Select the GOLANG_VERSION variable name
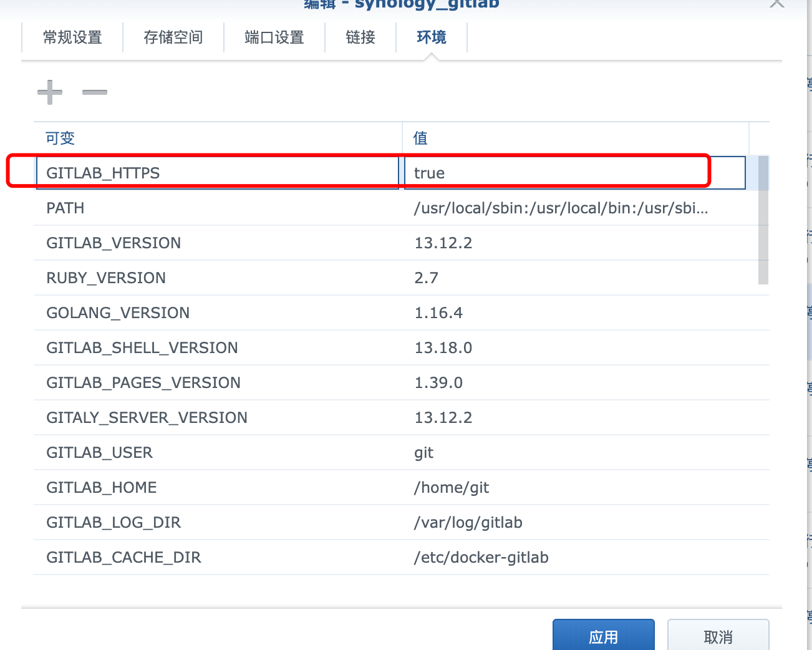 coord(118,313)
